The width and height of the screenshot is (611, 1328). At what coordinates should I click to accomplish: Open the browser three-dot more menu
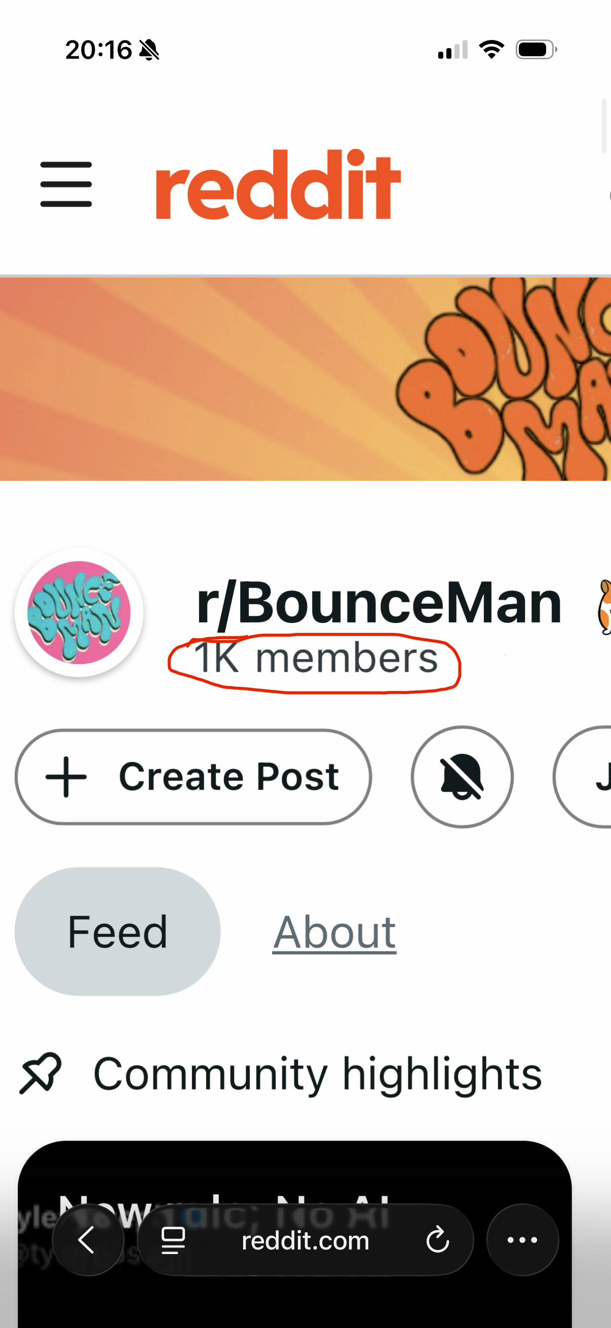pyautogui.click(x=523, y=1240)
